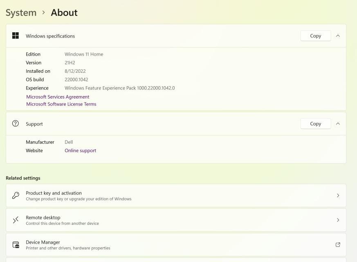Click the Related settings heading
Viewport: 357px width, 262px height.
(23, 178)
